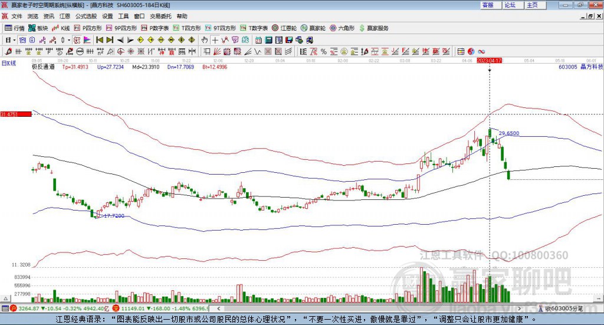
Task: Open the 公式选股 menu
Action: [x=86, y=16]
